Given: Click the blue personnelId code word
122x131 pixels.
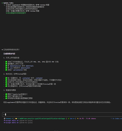Looking at the screenshot, I should point(18,70).
